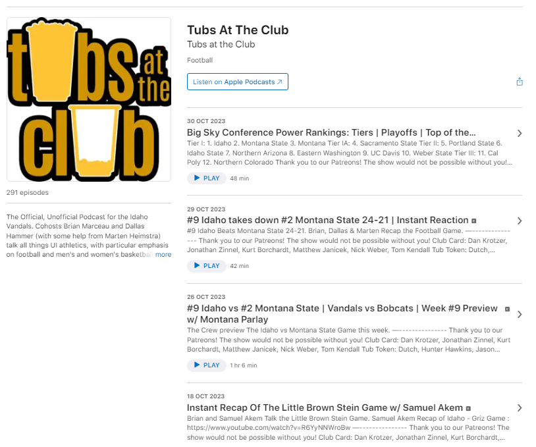
Task: Open Vandals vs Bobcats Week #9 Preview title
Action: (x=342, y=314)
